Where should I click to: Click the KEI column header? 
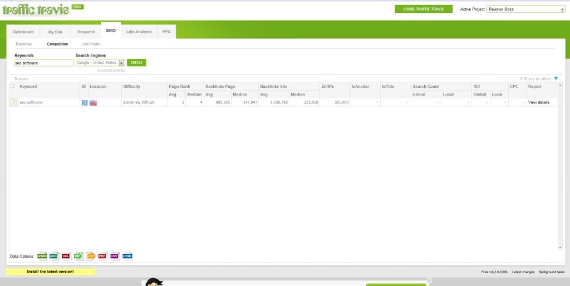(x=476, y=86)
